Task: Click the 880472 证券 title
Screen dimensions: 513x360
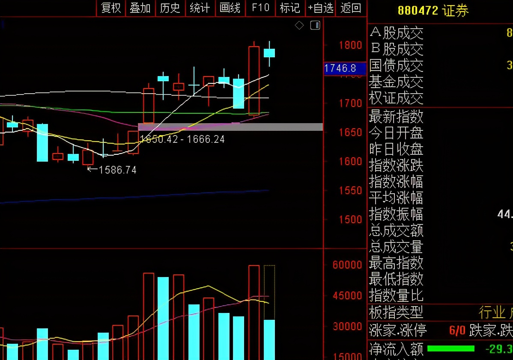Action: tap(433, 11)
